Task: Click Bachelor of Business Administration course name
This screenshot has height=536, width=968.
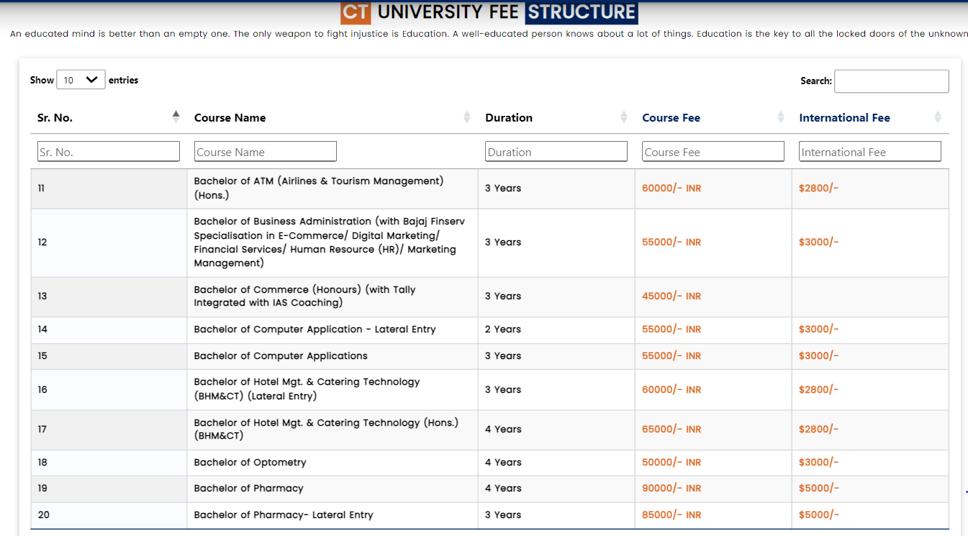Action: [x=330, y=242]
